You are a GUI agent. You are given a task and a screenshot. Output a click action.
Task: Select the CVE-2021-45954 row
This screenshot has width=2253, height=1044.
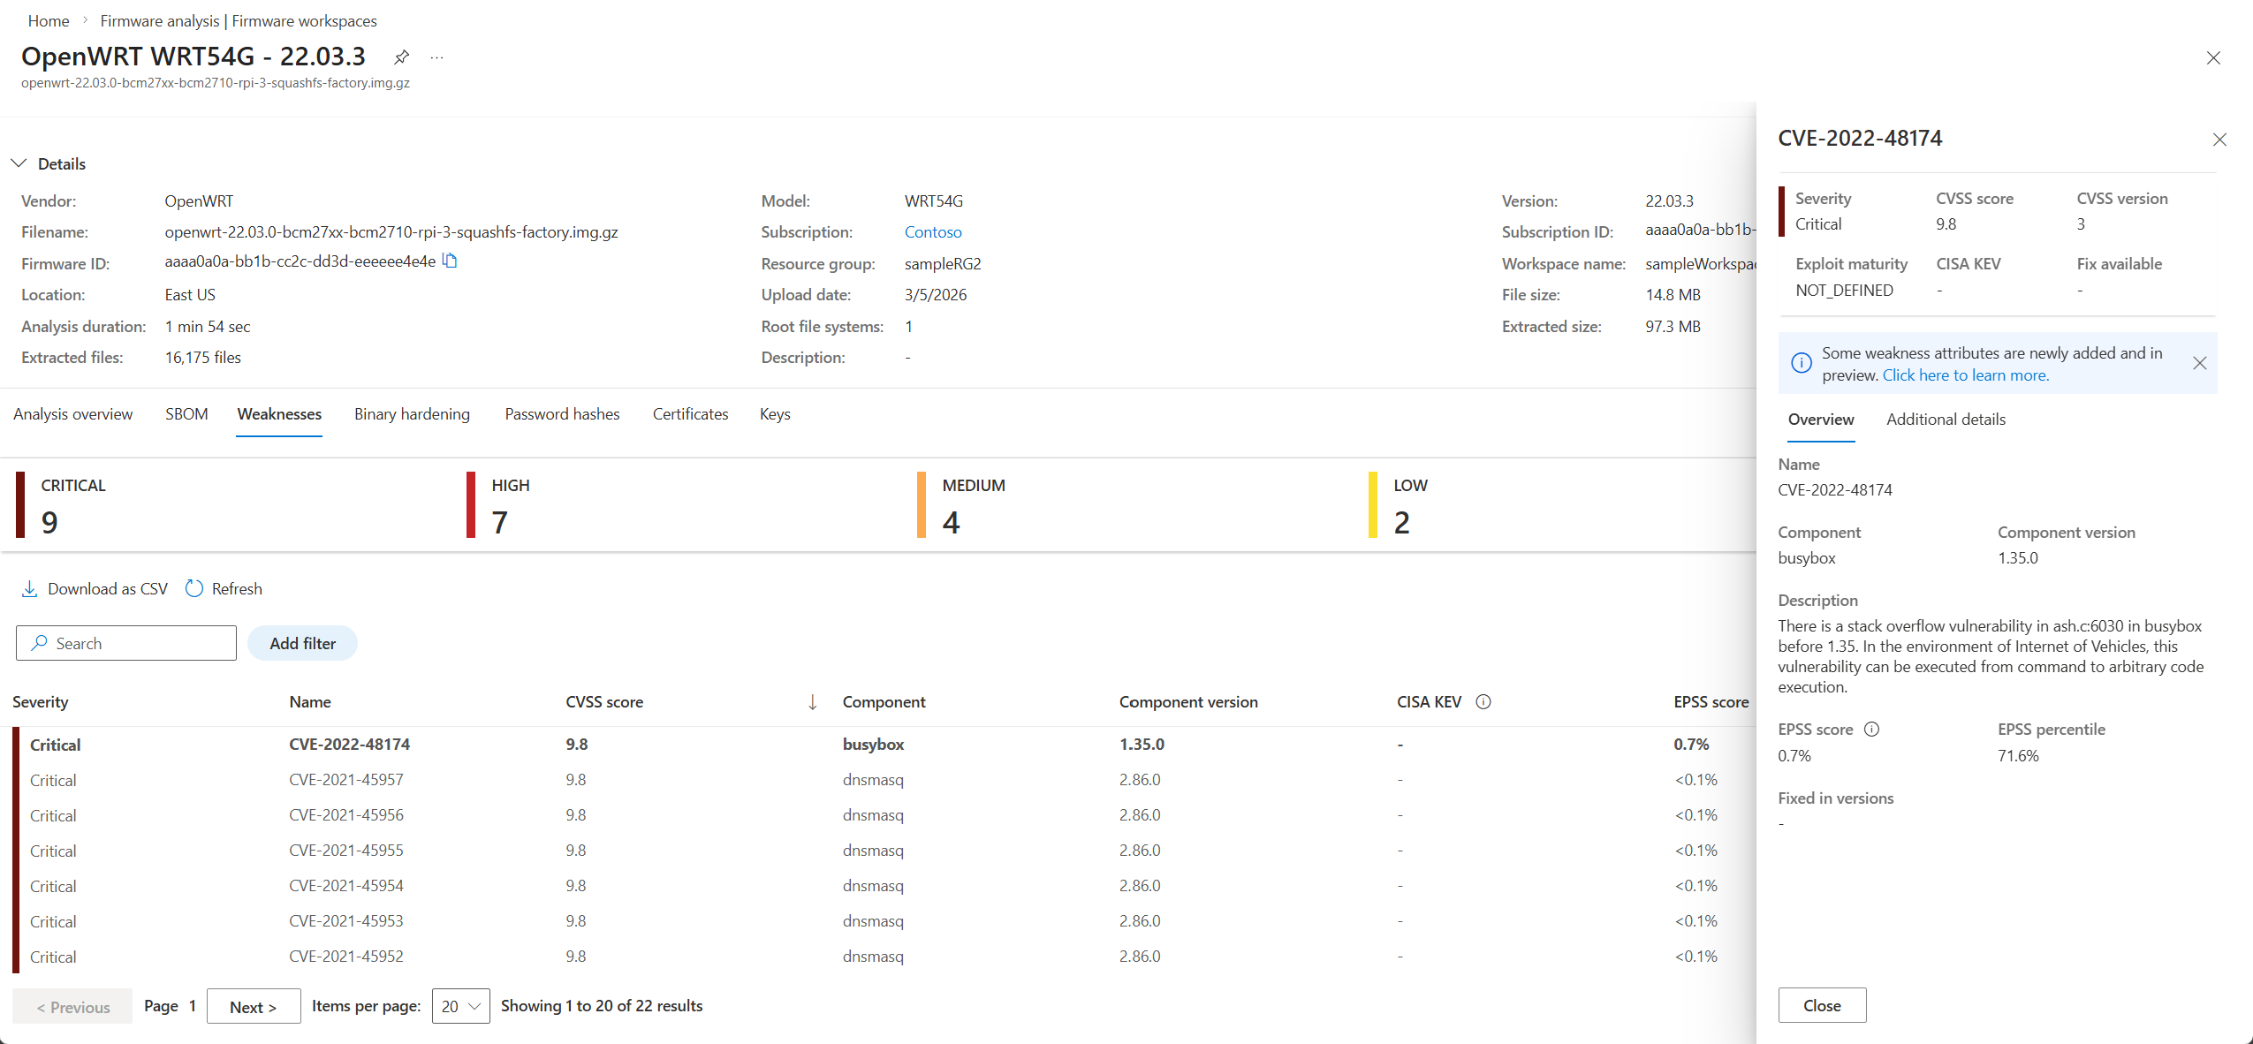click(x=884, y=886)
